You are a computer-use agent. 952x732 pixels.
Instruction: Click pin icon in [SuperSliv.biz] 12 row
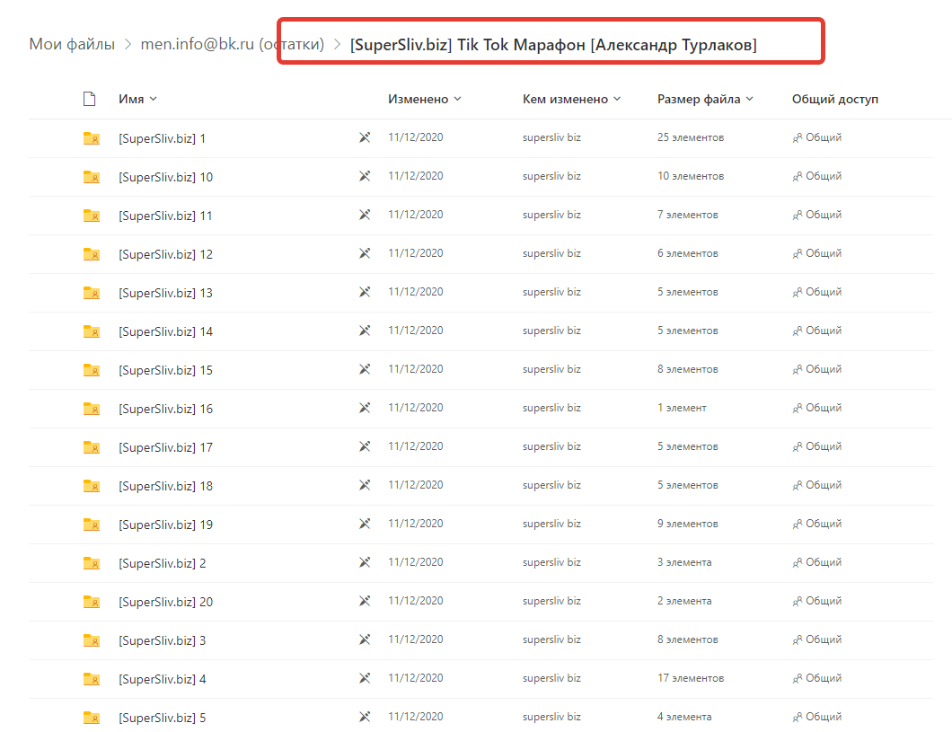point(365,253)
